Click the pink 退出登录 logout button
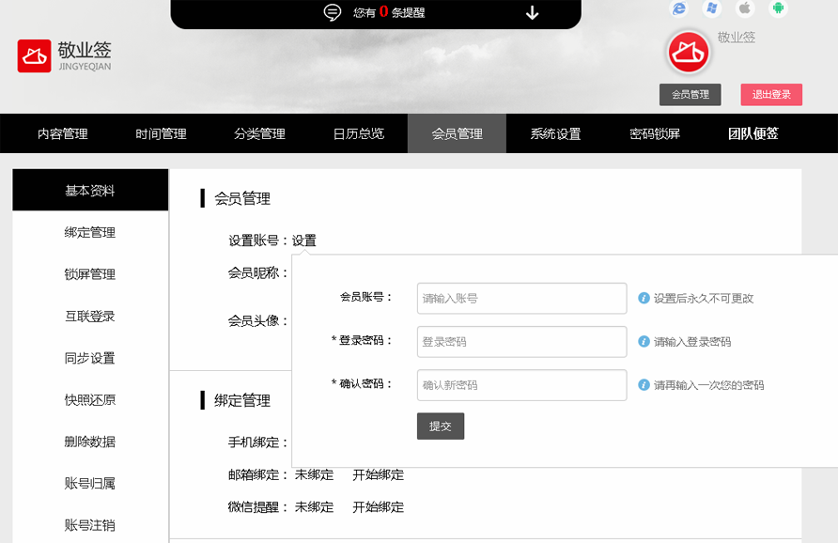Image resolution: width=838 pixels, height=543 pixels. tap(771, 95)
